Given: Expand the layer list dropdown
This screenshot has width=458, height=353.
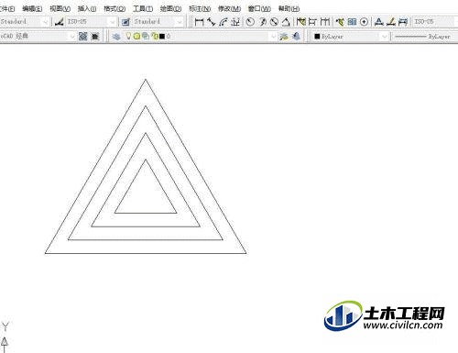Looking at the screenshot, I should pos(273,37).
